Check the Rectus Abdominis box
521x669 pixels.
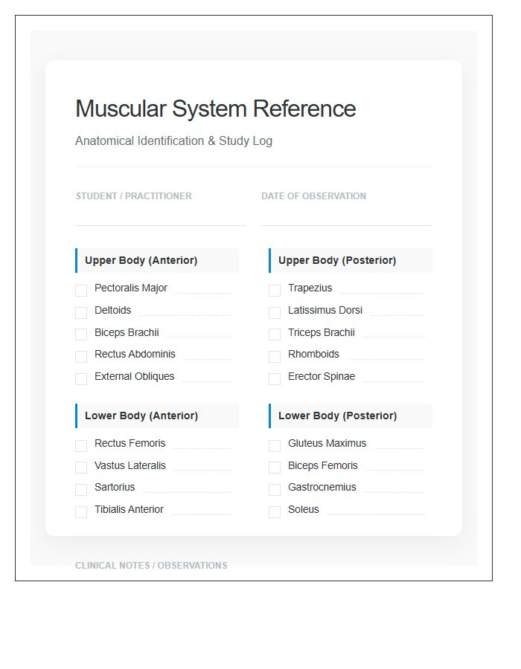coord(81,357)
